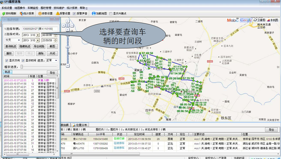Image resolution: width=281 pixels, height=159 pixels.
Task: Expand the 今天 date range dropdown
Action: point(19,40)
